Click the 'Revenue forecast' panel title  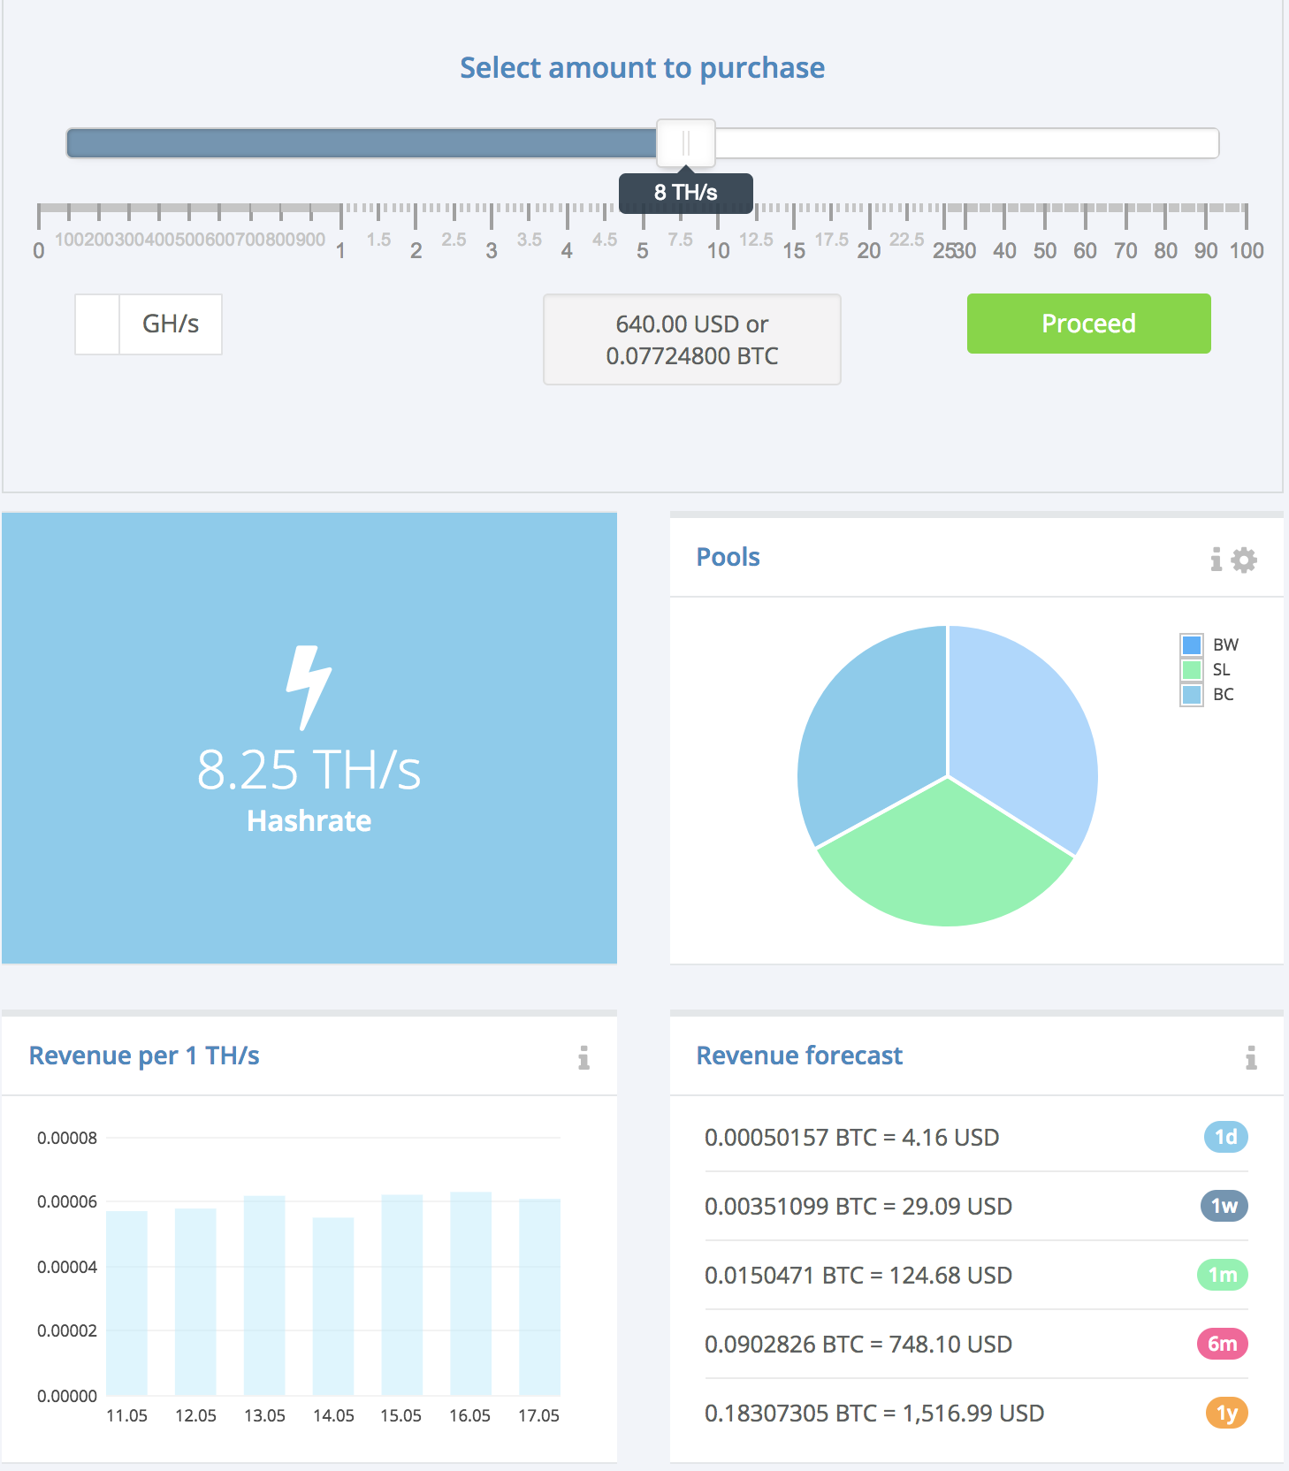799,1056
